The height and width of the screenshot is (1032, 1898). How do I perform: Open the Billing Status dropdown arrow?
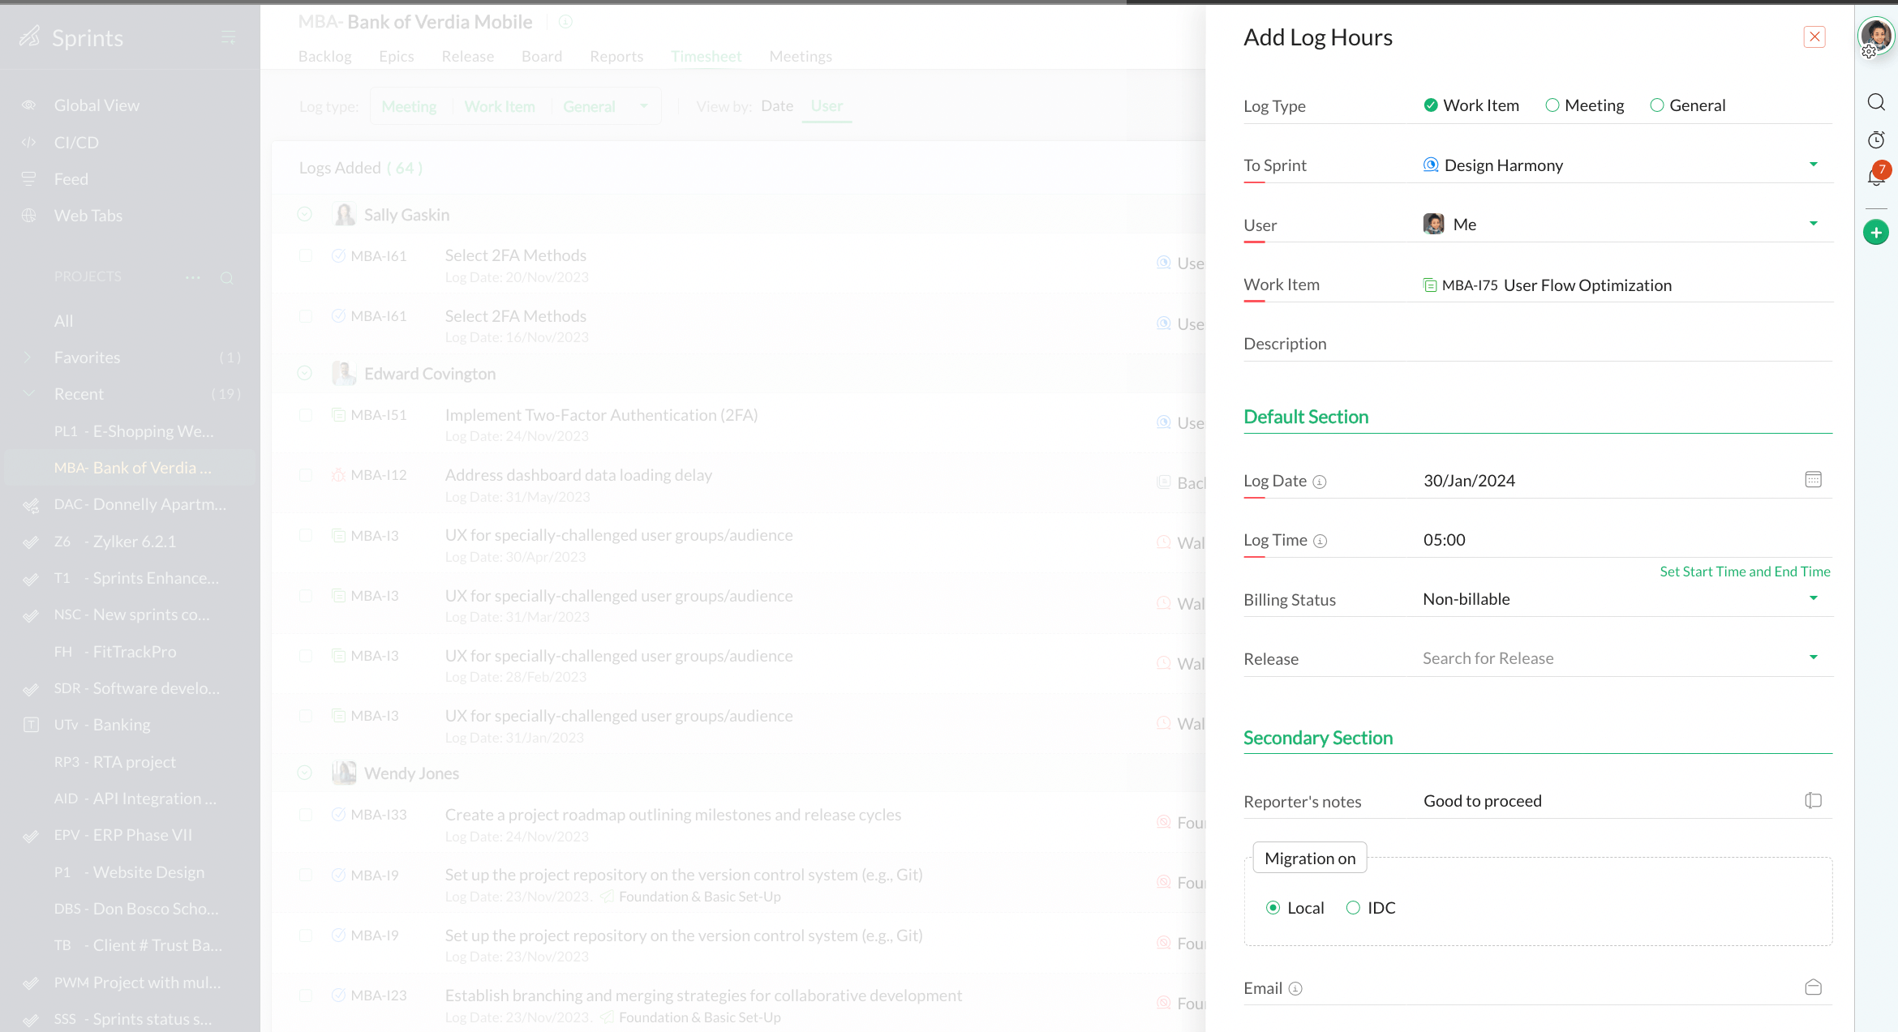pos(1814,598)
